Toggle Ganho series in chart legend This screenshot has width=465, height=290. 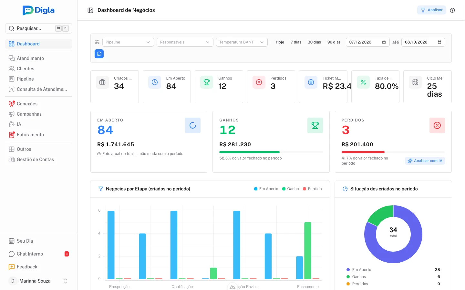click(x=291, y=189)
